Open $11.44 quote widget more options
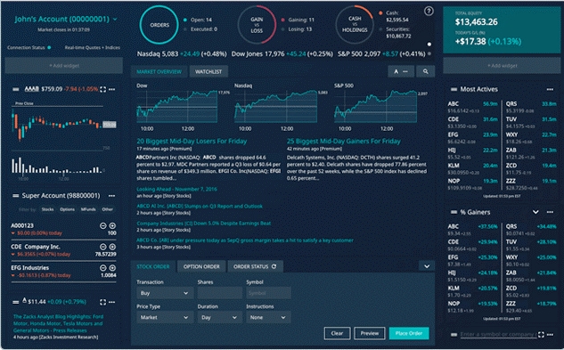 pyautogui.click(x=112, y=302)
